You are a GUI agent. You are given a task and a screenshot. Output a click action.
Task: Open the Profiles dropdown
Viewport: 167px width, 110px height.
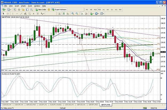point(9,10)
